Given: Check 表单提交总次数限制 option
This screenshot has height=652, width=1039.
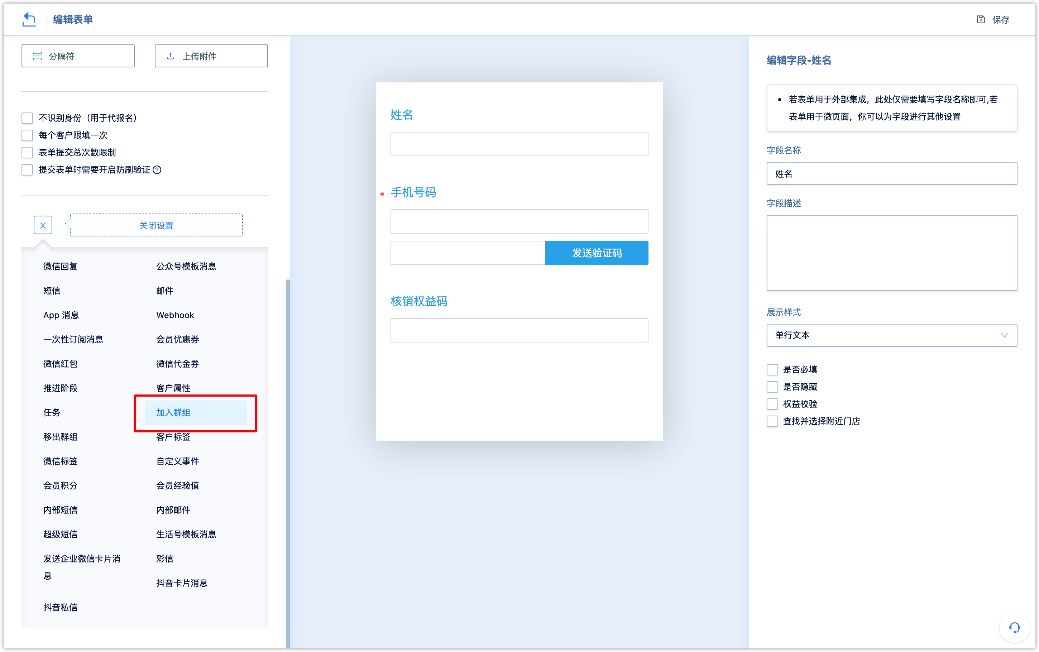Looking at the screenshot, I should (x=27, y=153).
